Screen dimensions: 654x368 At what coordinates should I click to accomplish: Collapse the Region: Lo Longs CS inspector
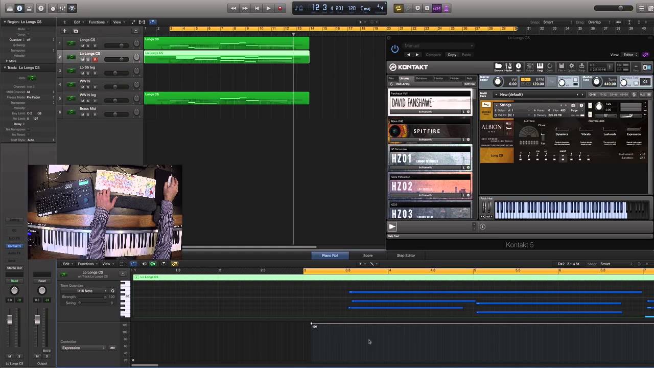pyautogui.click(x=5, y=22)
